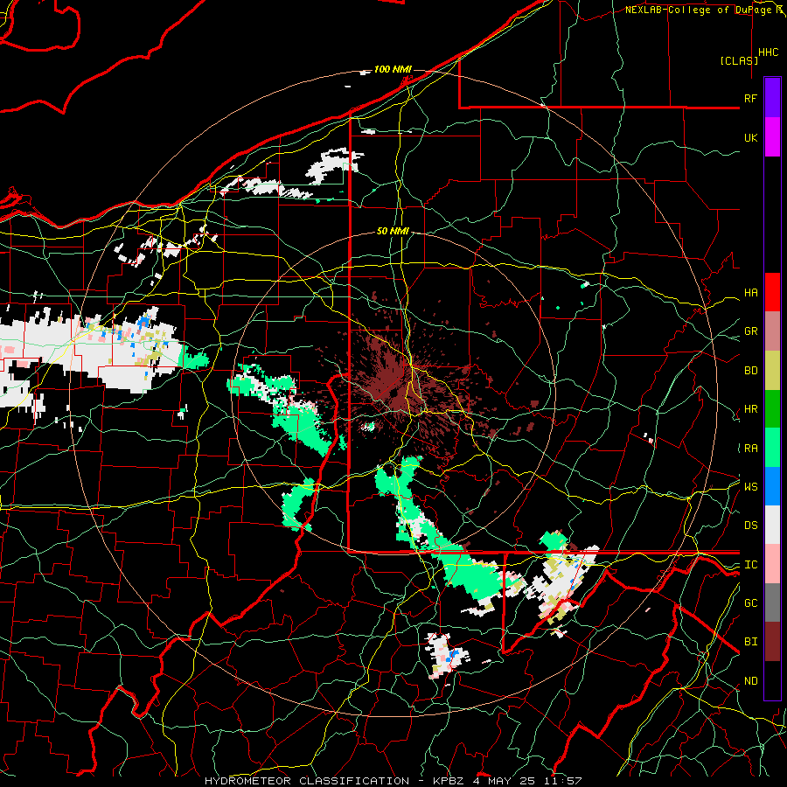The height and width of the screenshot is (787, 787).
Task: Click the UK magenta legend swatch
Action: tap(772, 137)
